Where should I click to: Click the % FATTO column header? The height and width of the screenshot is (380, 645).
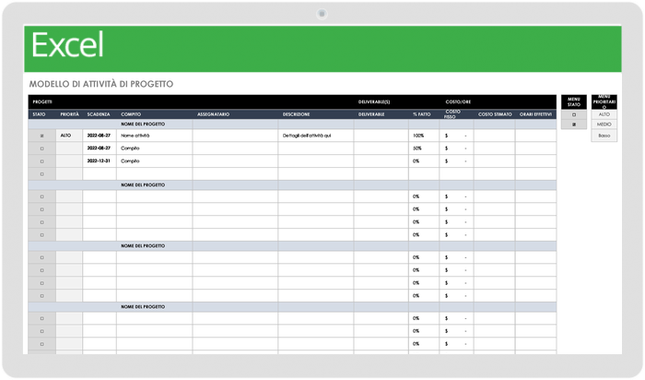pyautogui.click(x=422, y=114)
